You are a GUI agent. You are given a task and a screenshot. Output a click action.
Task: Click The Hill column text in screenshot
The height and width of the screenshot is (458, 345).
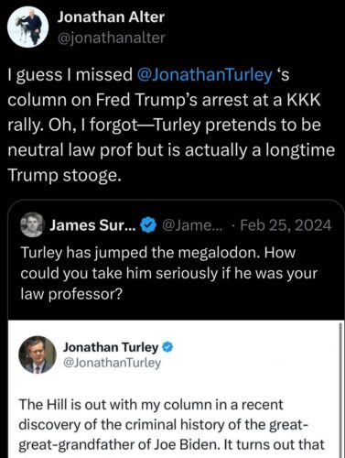(x=171, y=424)
